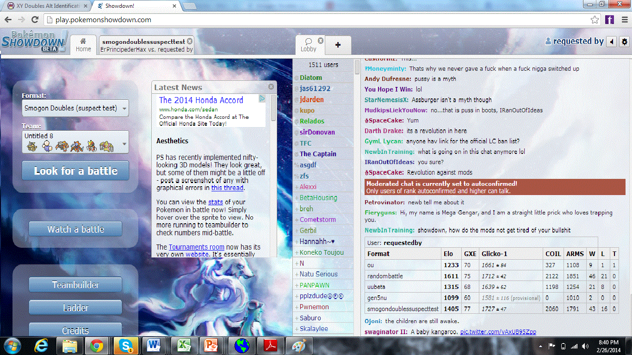
Task: Close the smogondoublessuspecttest battle tab
Action: pyautogui.click(x=190, y=42)
